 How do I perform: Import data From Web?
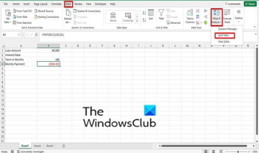(20, 17)
